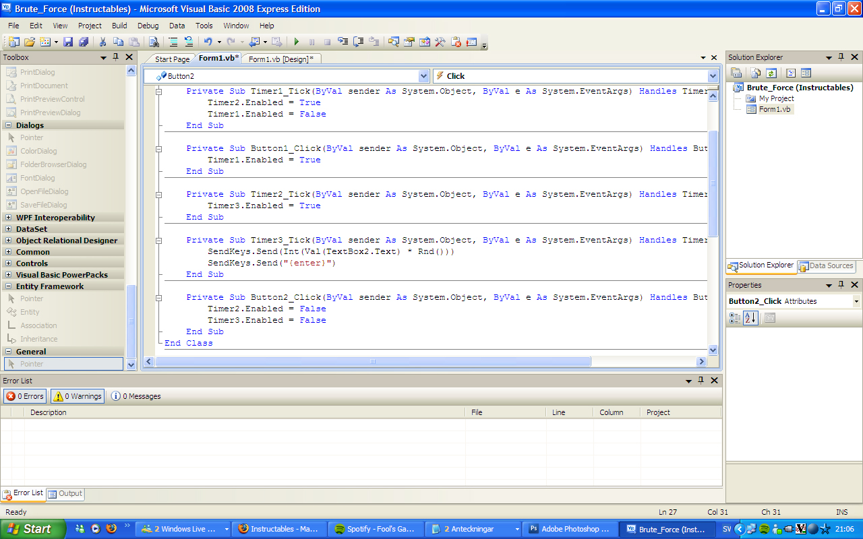
Task: Toggle the 0 Messages filter
Action: [136, 396]
